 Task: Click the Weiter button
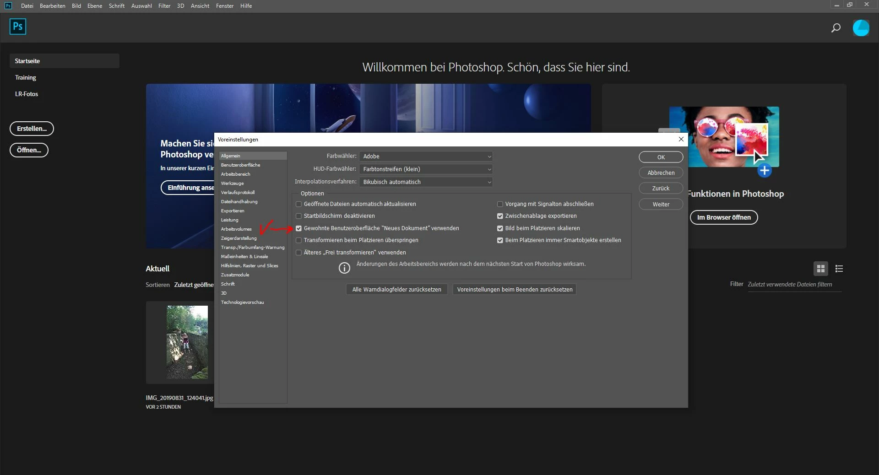(661, 205)
